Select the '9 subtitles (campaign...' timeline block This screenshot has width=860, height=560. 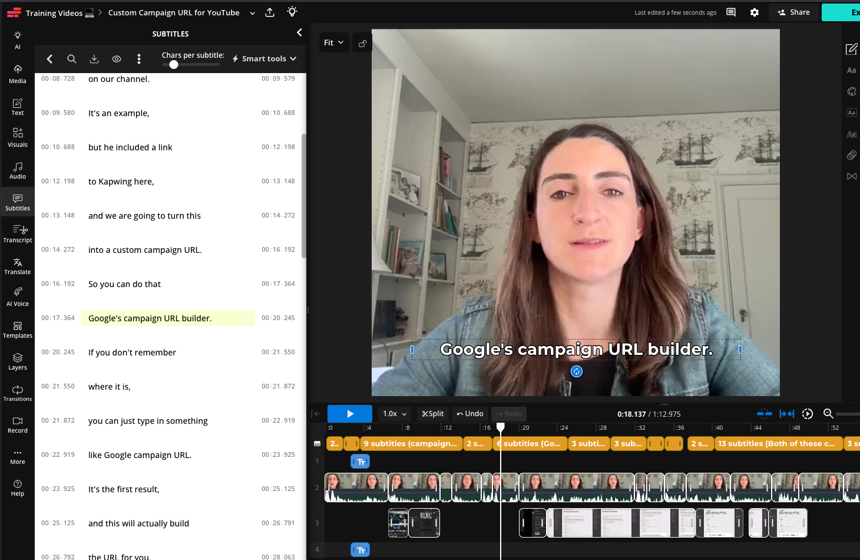pos(410,444)
